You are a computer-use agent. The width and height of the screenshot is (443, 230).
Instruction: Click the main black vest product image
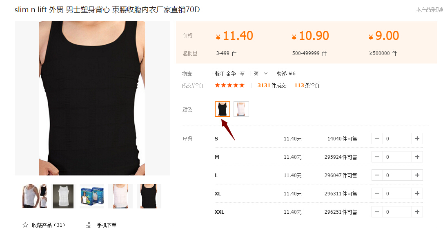92,98
